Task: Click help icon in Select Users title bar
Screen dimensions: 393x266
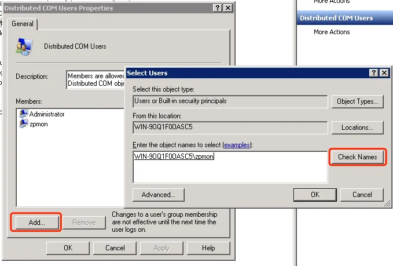Action: 374,73
